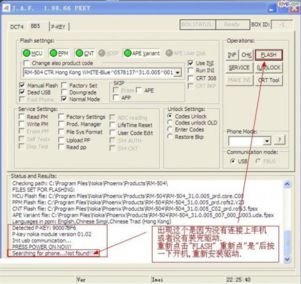Switch to the DCT4 tab
The image size is (301, 284).
[x=17, y=27]
